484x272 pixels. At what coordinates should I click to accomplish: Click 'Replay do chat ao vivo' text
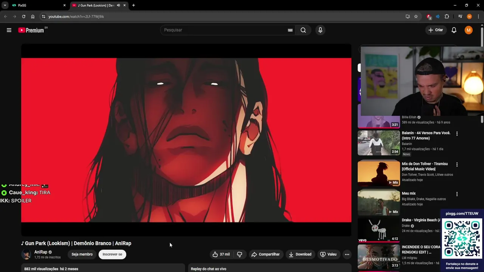pyautogui.click(x=208, y=269)
